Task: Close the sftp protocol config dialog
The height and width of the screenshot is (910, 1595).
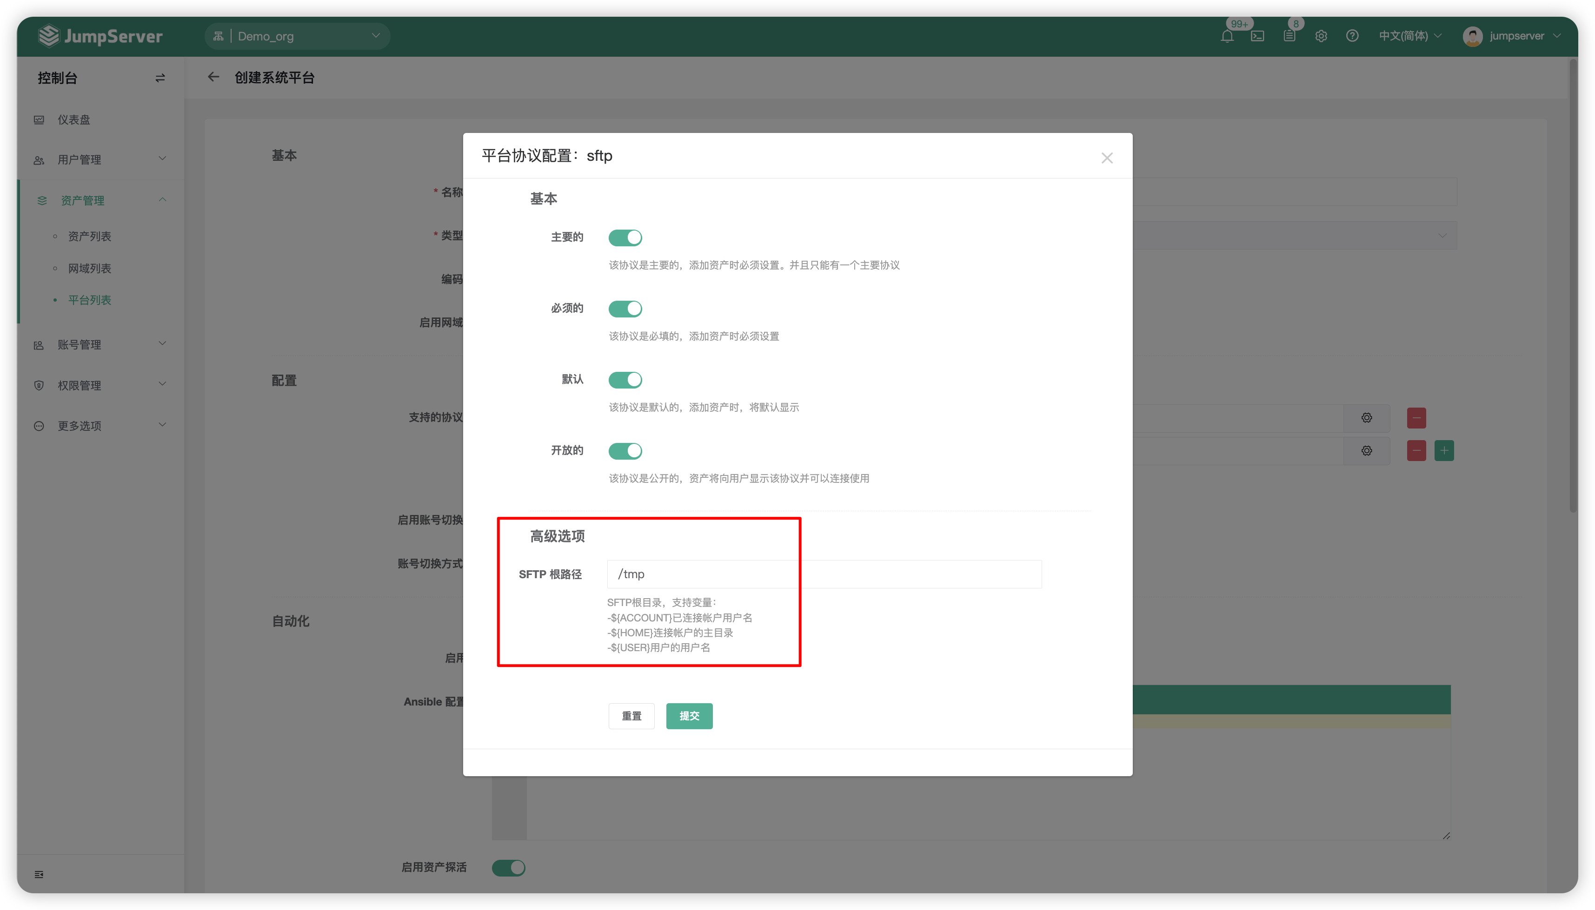Action: pyautogui.click(x=1107, y=158)
